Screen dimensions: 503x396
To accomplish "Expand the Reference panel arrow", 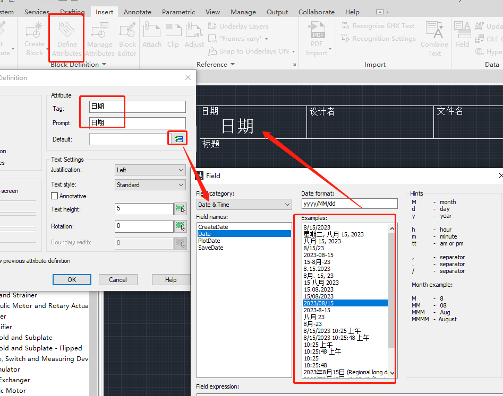I will [233, 64].
